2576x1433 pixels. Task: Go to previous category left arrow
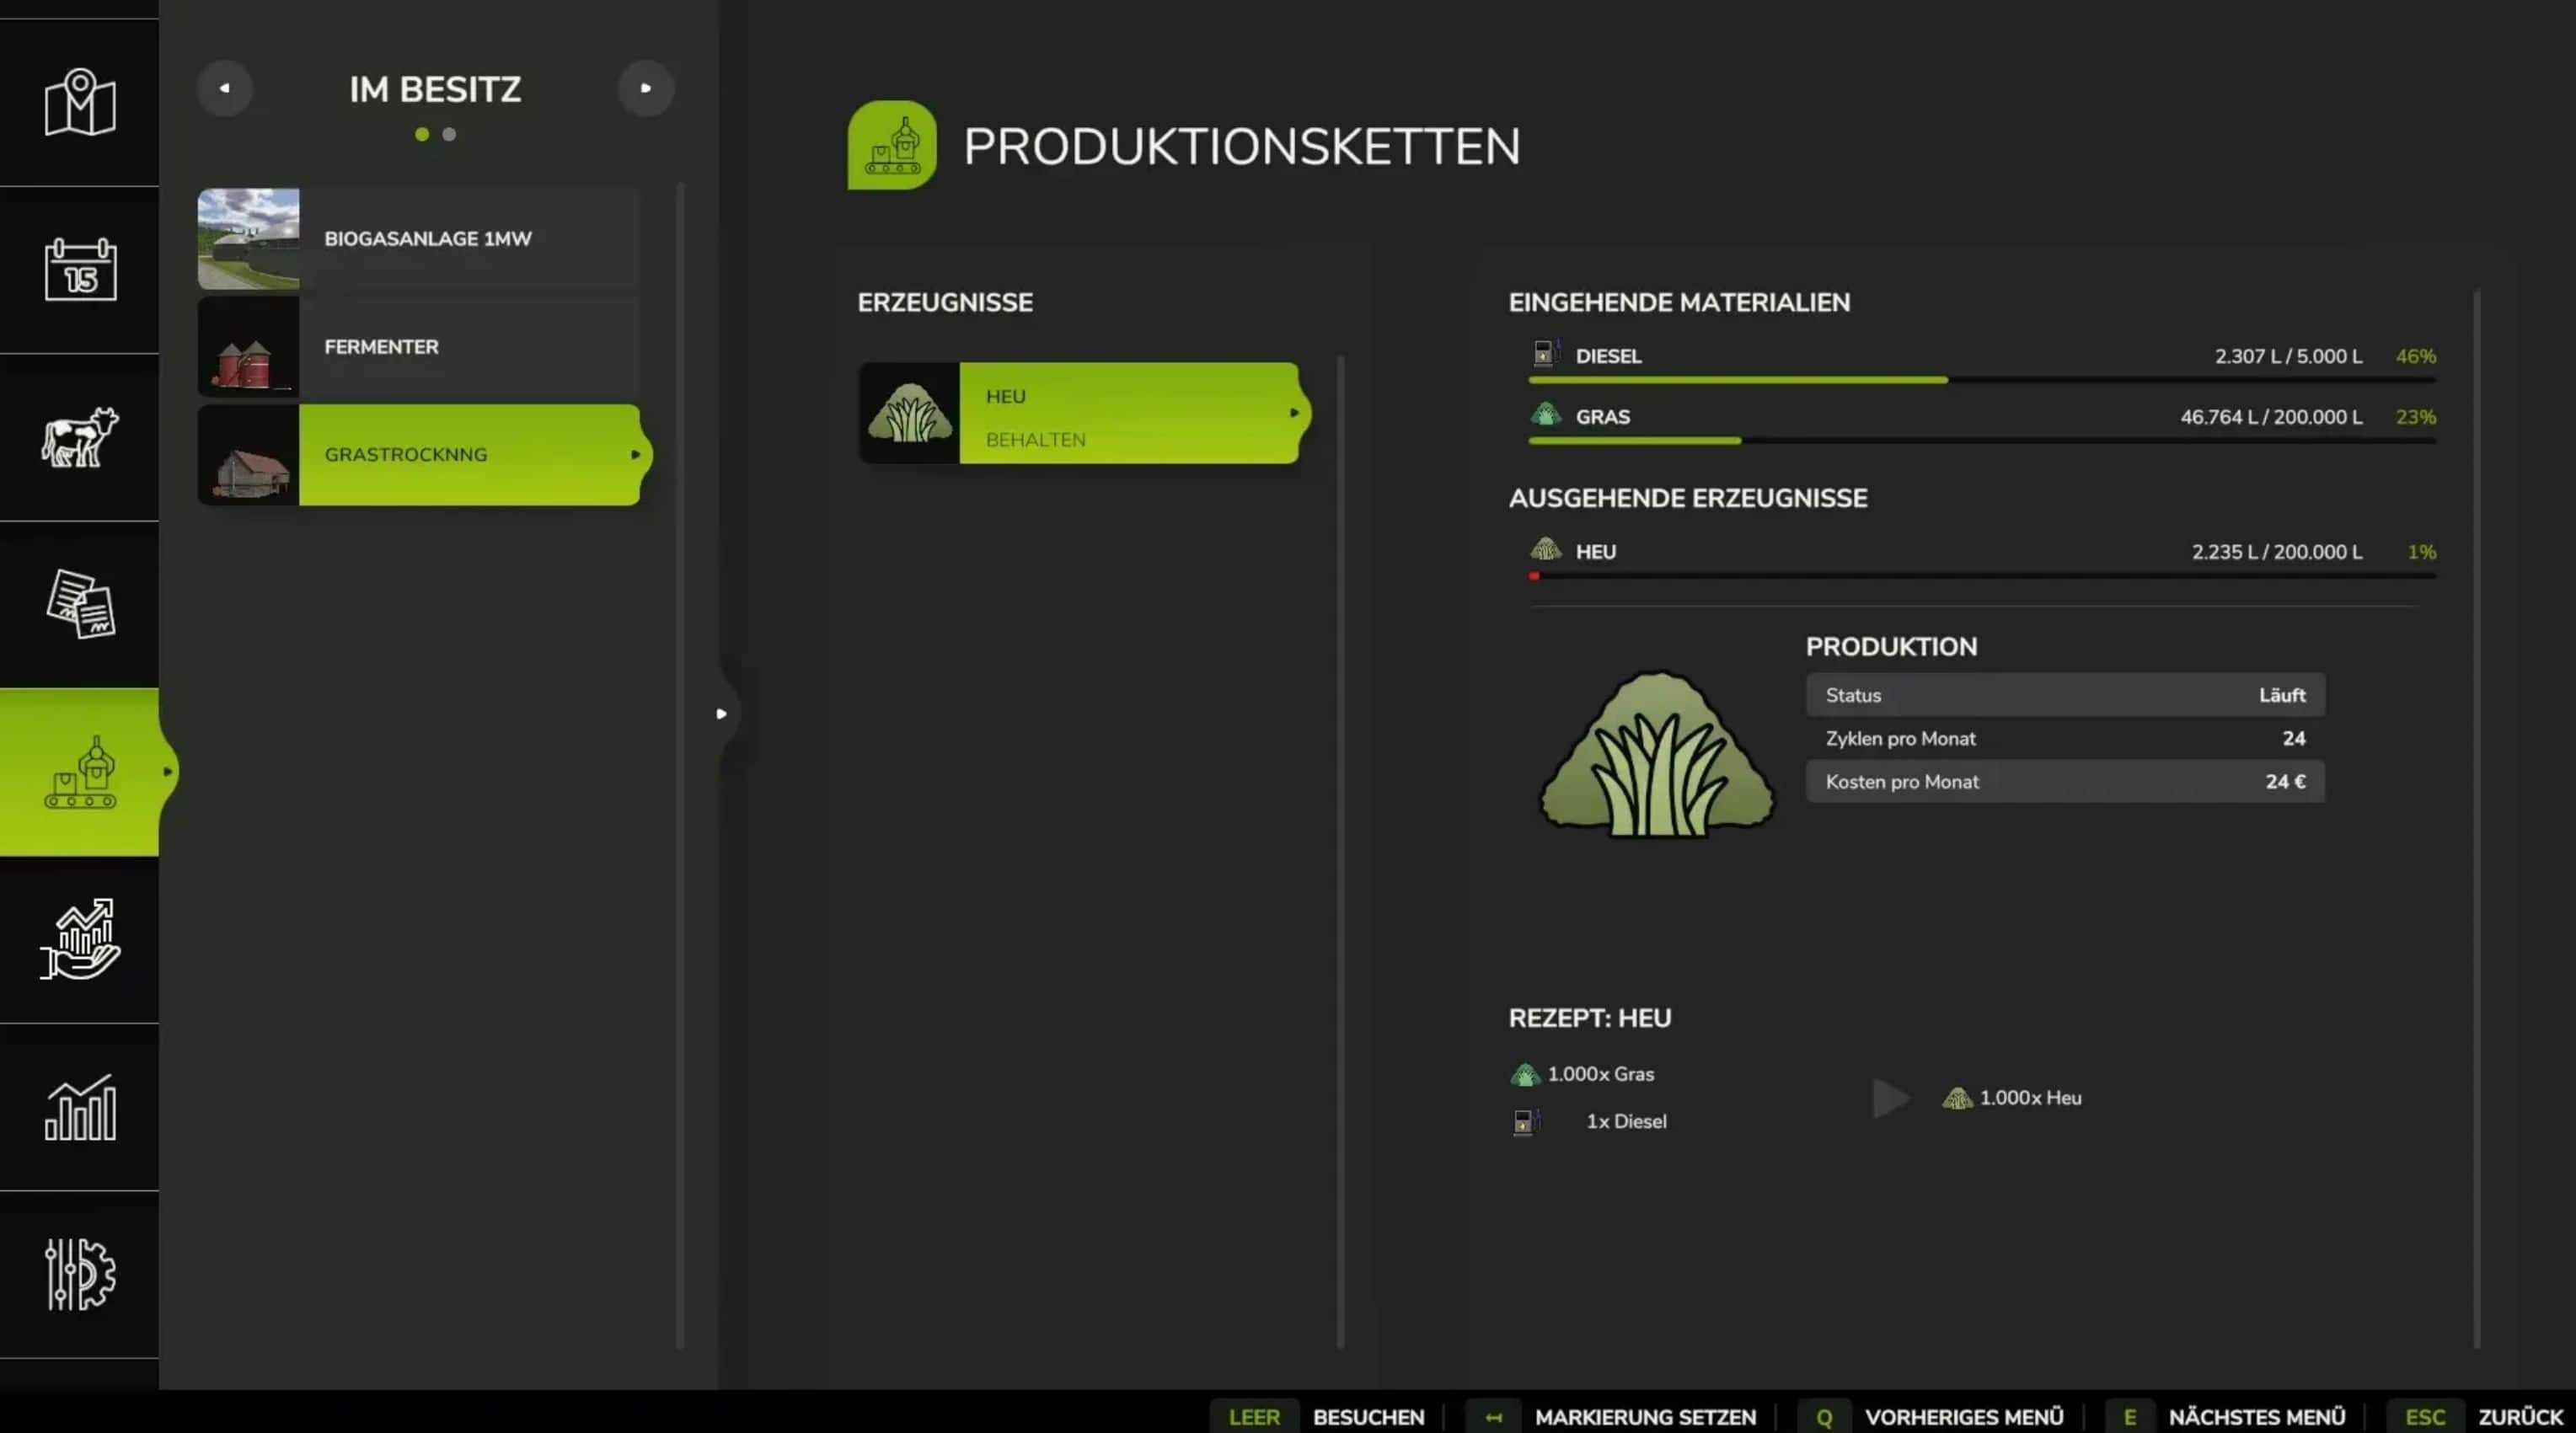224,88
